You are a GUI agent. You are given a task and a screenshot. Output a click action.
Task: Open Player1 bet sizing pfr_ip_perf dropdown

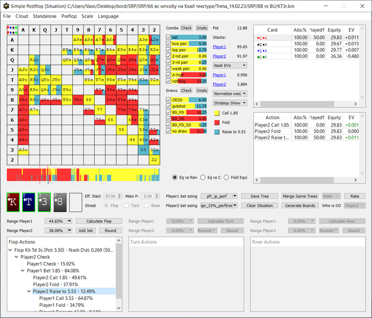(219, 196)
